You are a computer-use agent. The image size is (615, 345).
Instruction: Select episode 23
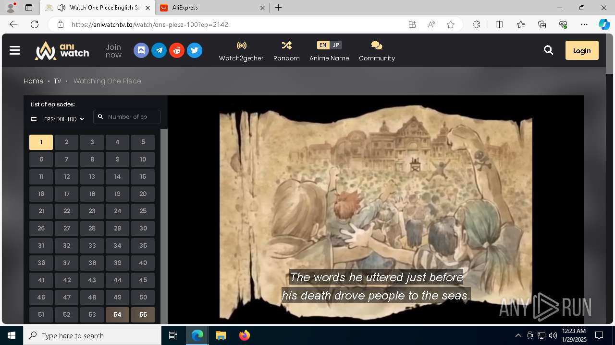point(92,211)
